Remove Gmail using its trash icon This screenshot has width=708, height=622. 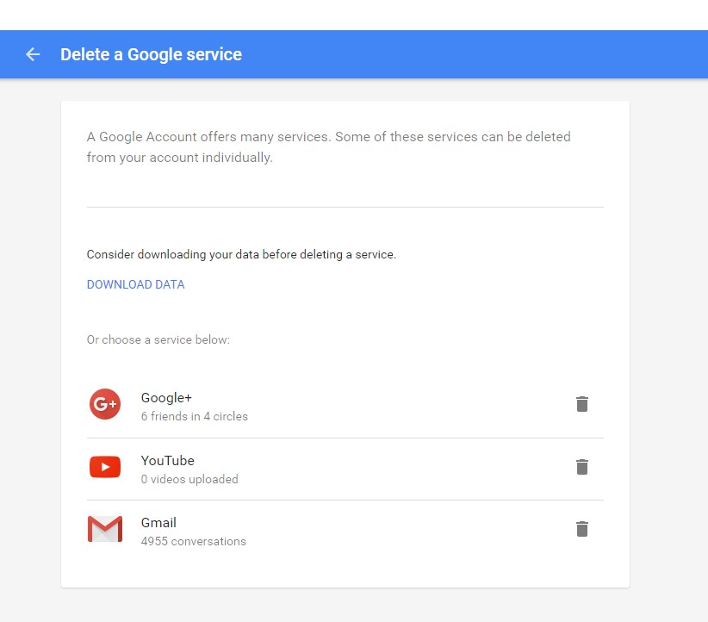click(x=582, y=529)
